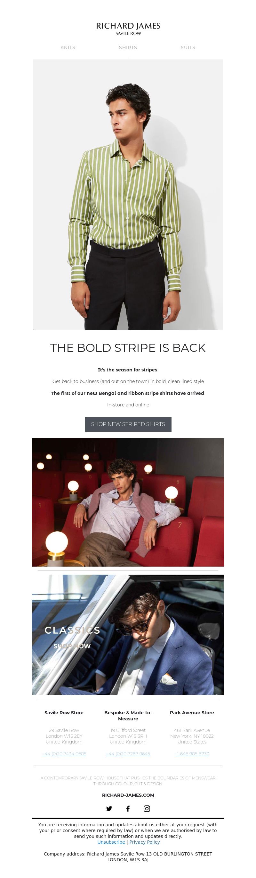The image size is (256, 878).
Task: Click the Classics heading on car banner
Action: 72,630
